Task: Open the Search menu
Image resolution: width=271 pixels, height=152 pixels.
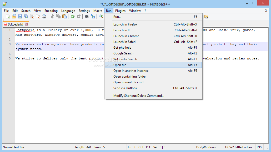Action: tap(26, 11)
